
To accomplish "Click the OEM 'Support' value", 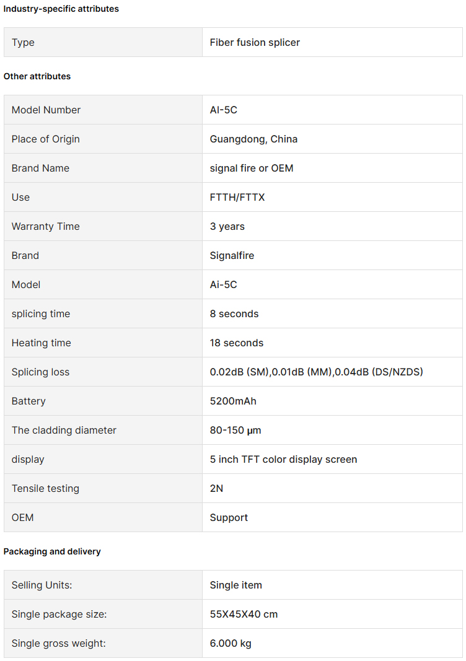I will pyautogui.click(x=229, y=517).
